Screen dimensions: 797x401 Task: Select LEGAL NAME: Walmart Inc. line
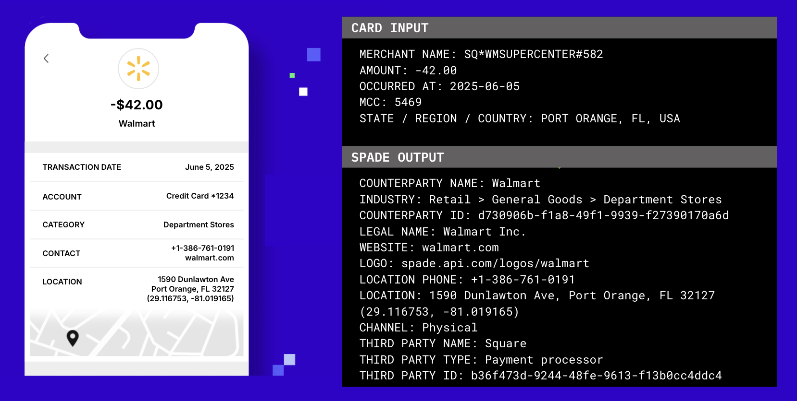tap(443, 232)
